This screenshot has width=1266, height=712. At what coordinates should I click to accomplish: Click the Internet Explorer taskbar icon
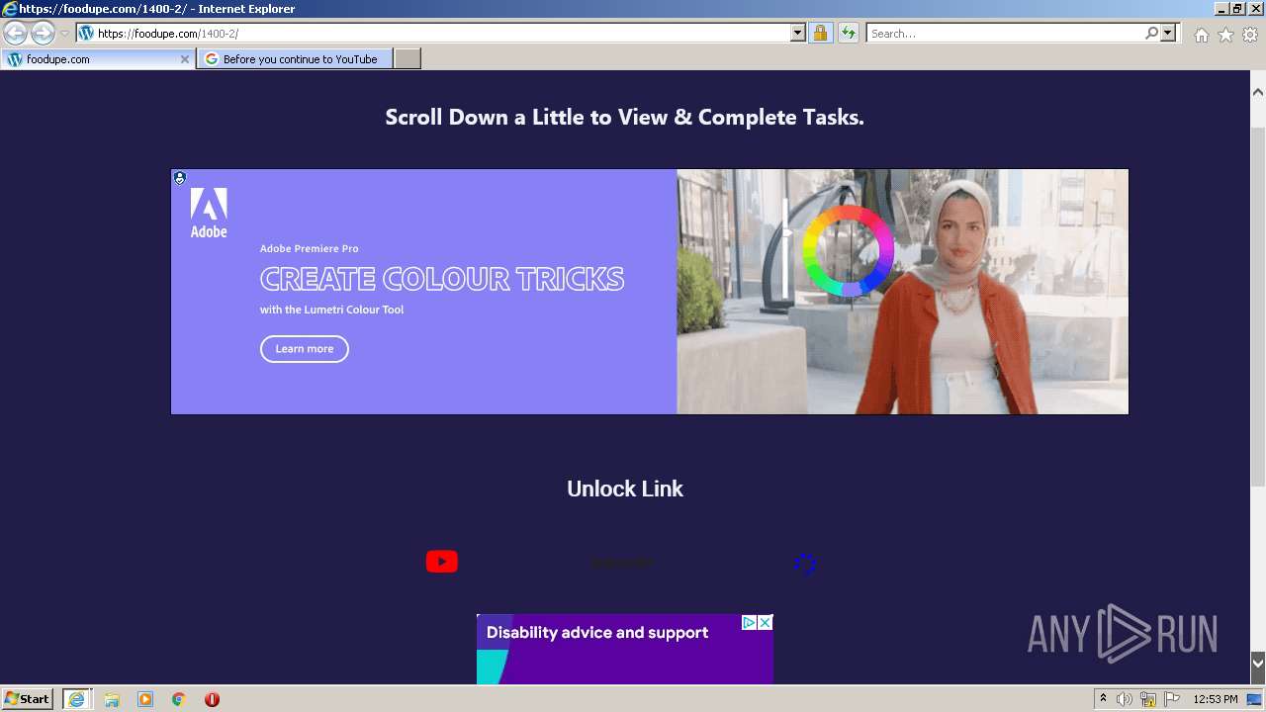pyautogui.click(x=76, y=699)
